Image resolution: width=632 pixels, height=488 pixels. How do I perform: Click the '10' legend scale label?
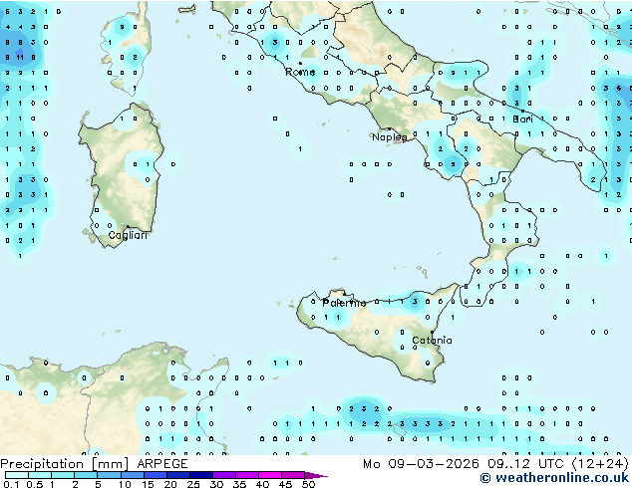point(125,484)
